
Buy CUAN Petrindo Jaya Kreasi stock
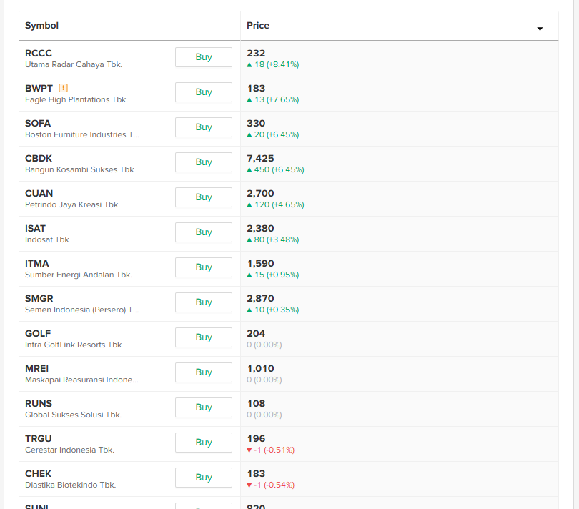click(204, 197)
